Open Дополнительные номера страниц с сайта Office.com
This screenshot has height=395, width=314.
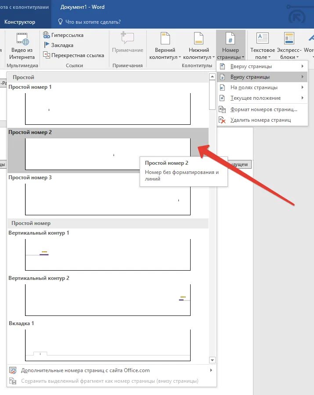click(111, 370)
